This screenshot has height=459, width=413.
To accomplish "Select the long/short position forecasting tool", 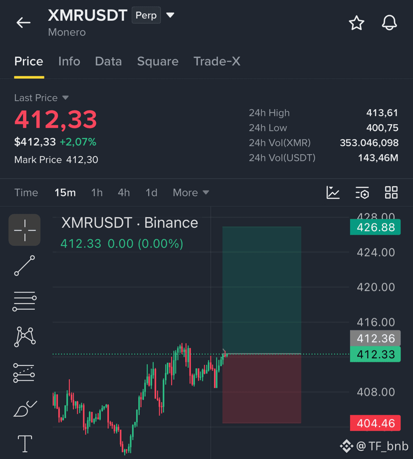I will click(24, 373).
